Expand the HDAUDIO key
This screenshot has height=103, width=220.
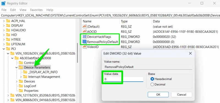(x=4, y=30)
